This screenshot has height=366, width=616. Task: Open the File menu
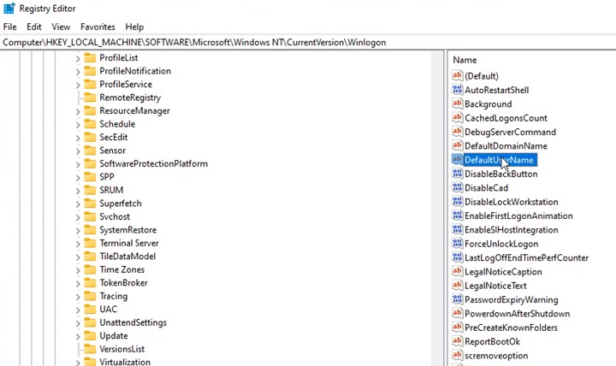[x=9, y=27]
